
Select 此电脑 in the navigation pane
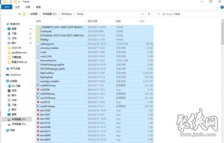(14, 81)
